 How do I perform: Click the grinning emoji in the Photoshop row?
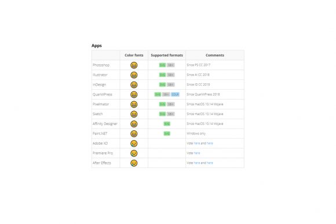tap(134, 65)
